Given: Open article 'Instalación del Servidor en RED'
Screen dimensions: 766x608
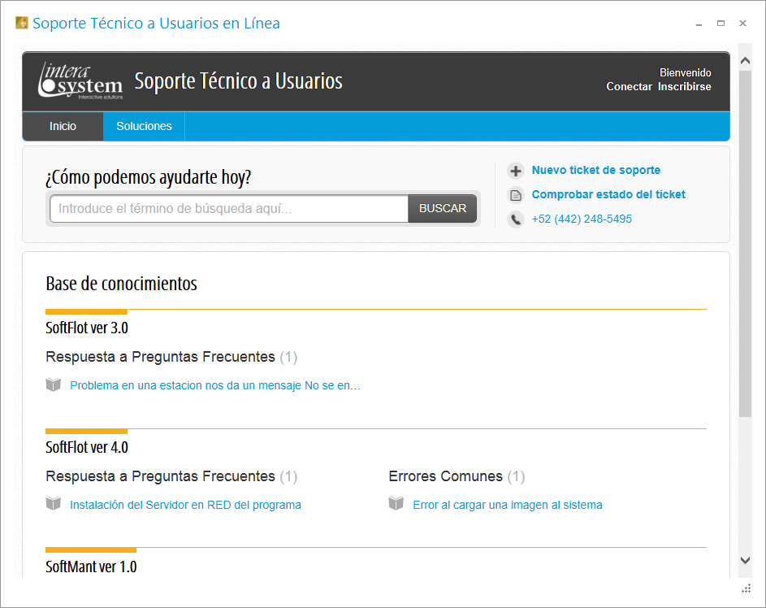Looking at the screenshot, I should click(x=185, y=505).
